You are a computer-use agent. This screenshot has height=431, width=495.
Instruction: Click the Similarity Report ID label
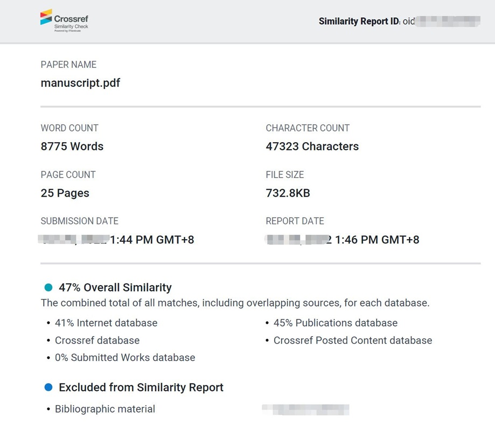358,22
